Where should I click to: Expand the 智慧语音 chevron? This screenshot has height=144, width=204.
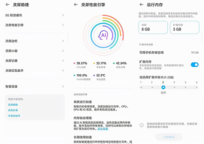tap(63, 86)
